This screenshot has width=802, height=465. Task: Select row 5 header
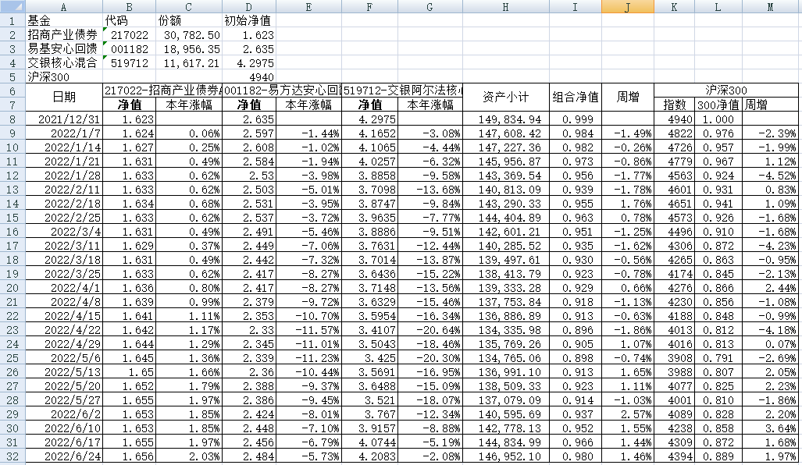pyautogui.click(x=12, y=76)
